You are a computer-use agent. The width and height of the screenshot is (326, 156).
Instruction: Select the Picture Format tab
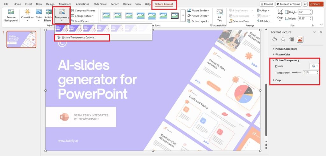point(164,4)
